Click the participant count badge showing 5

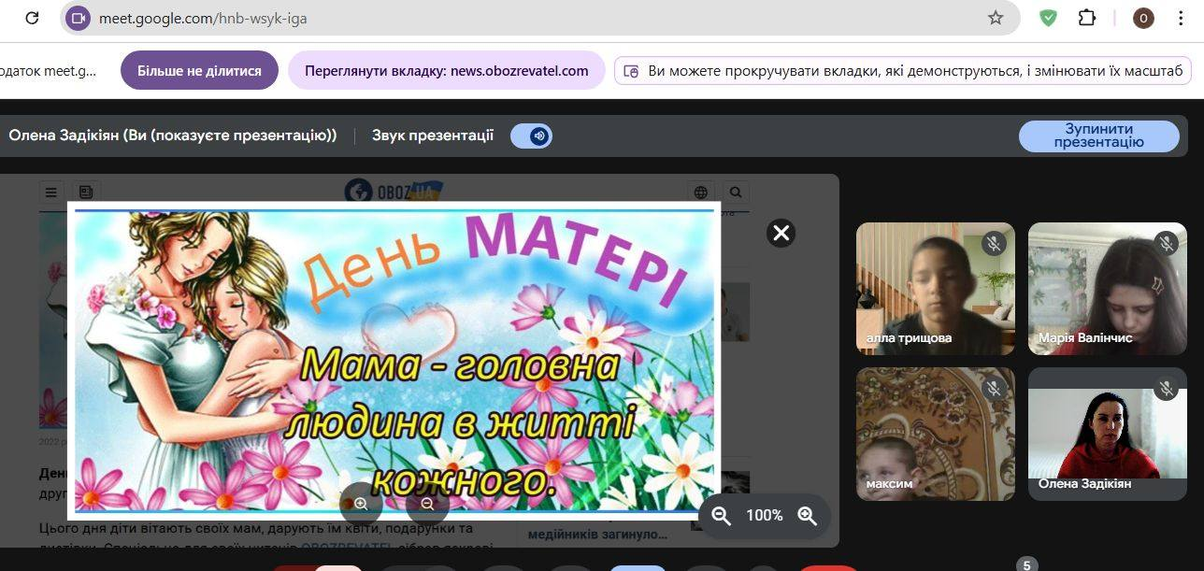click(x=1026, y=564)
